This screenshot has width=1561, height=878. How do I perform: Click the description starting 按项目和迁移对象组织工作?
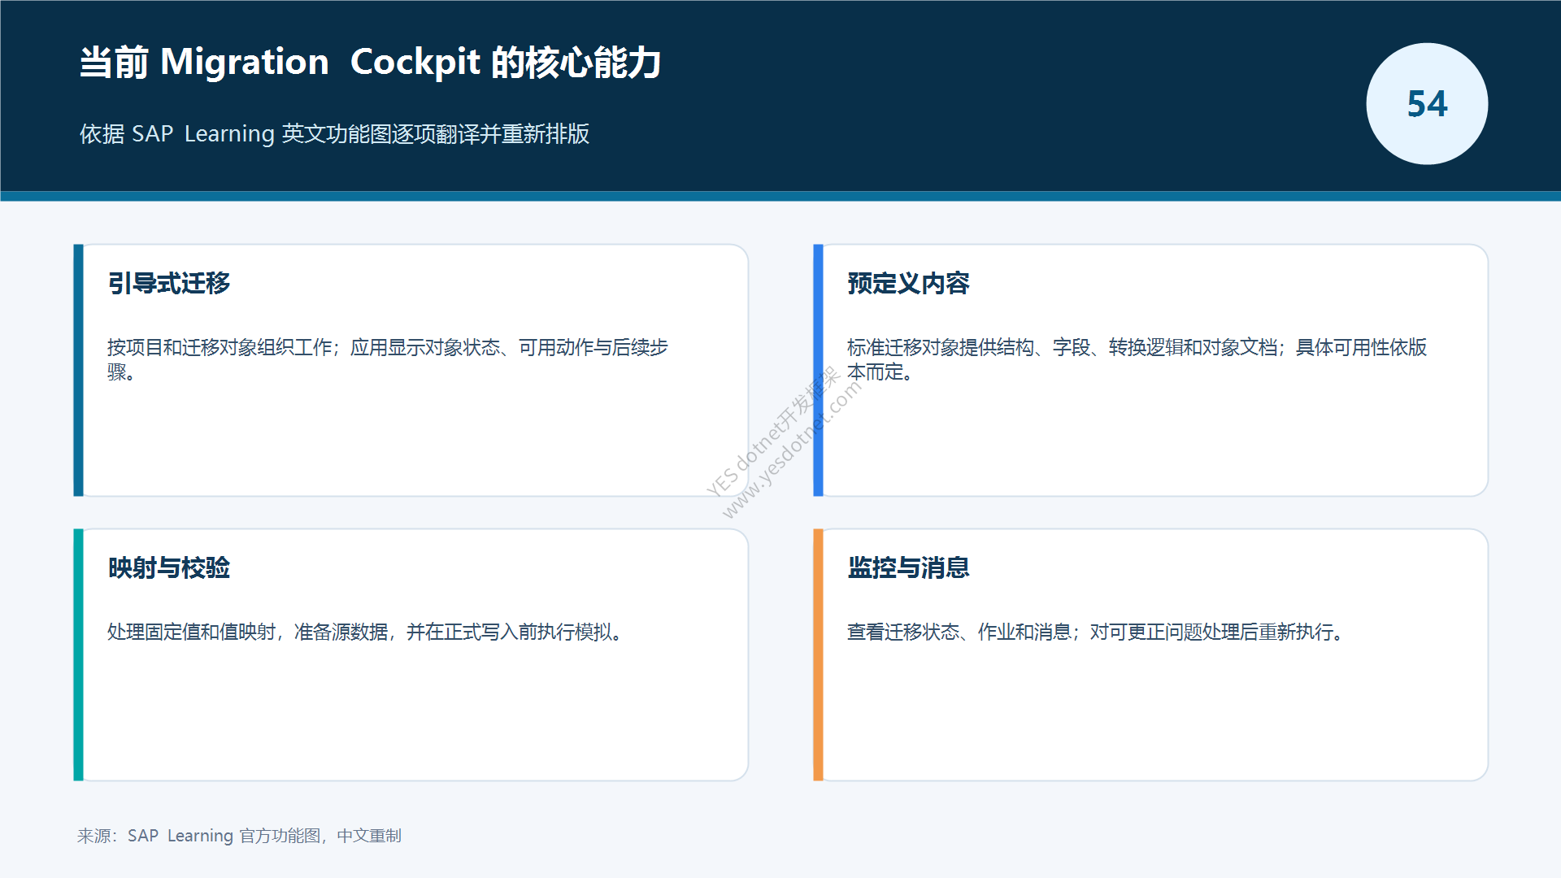(x=388, y=359)
